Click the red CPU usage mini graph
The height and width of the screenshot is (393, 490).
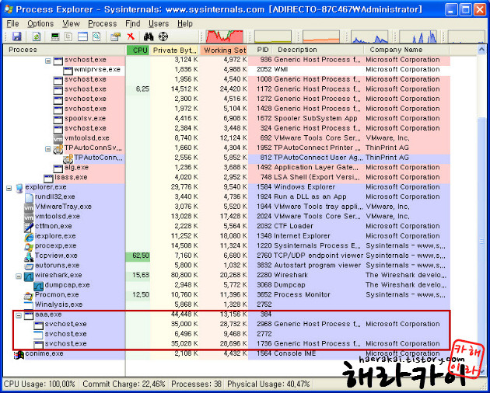click(x=224, y=37)
